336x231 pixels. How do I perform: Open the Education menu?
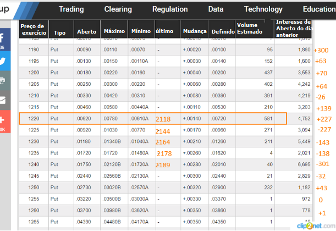[318, 9]
